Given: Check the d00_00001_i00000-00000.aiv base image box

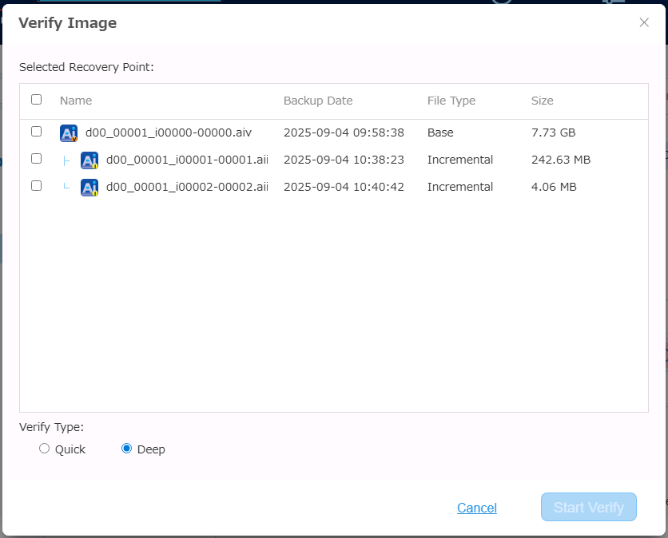Looking at the screenshot, I should [x=36, y=132].
